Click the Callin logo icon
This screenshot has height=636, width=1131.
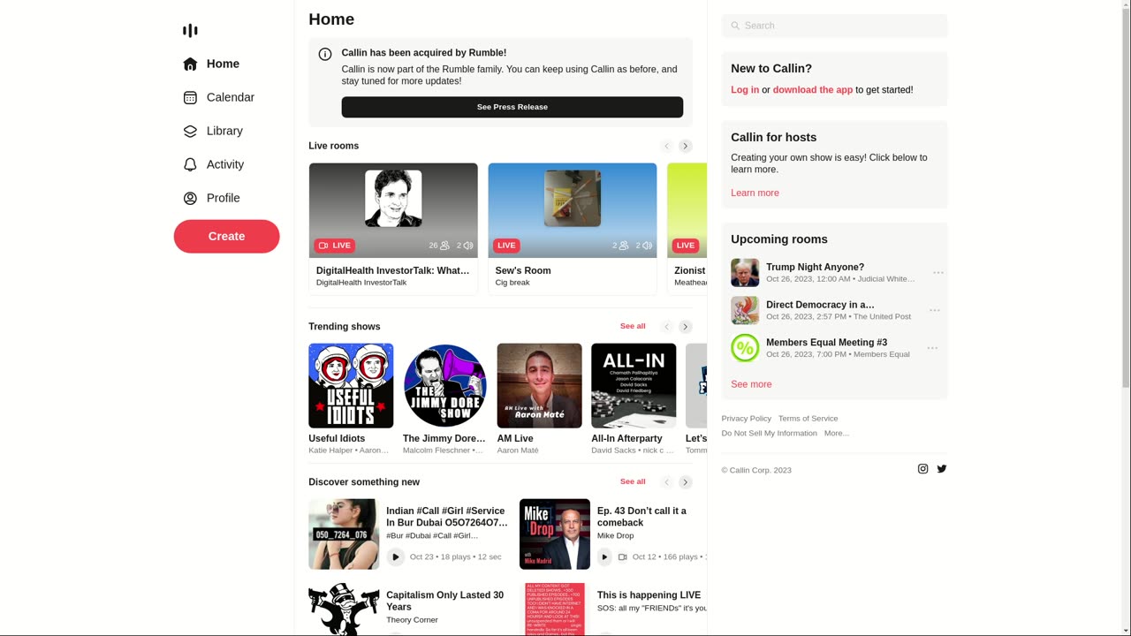tap(190, 31)
